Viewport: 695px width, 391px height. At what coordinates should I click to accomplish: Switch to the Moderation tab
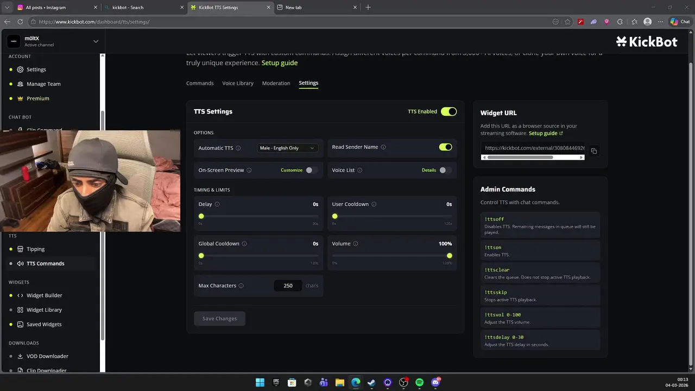pos(276,83)
